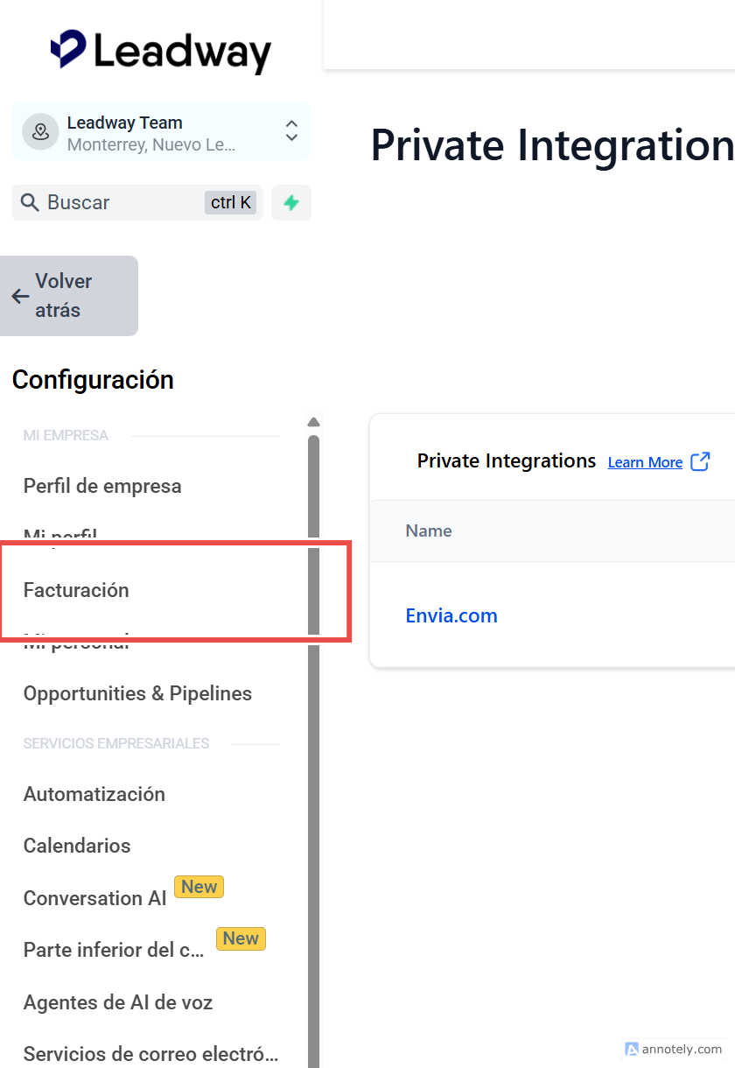Click the back arrow icon
Viewport: 735px width, 1068px height.
(20, 296)
